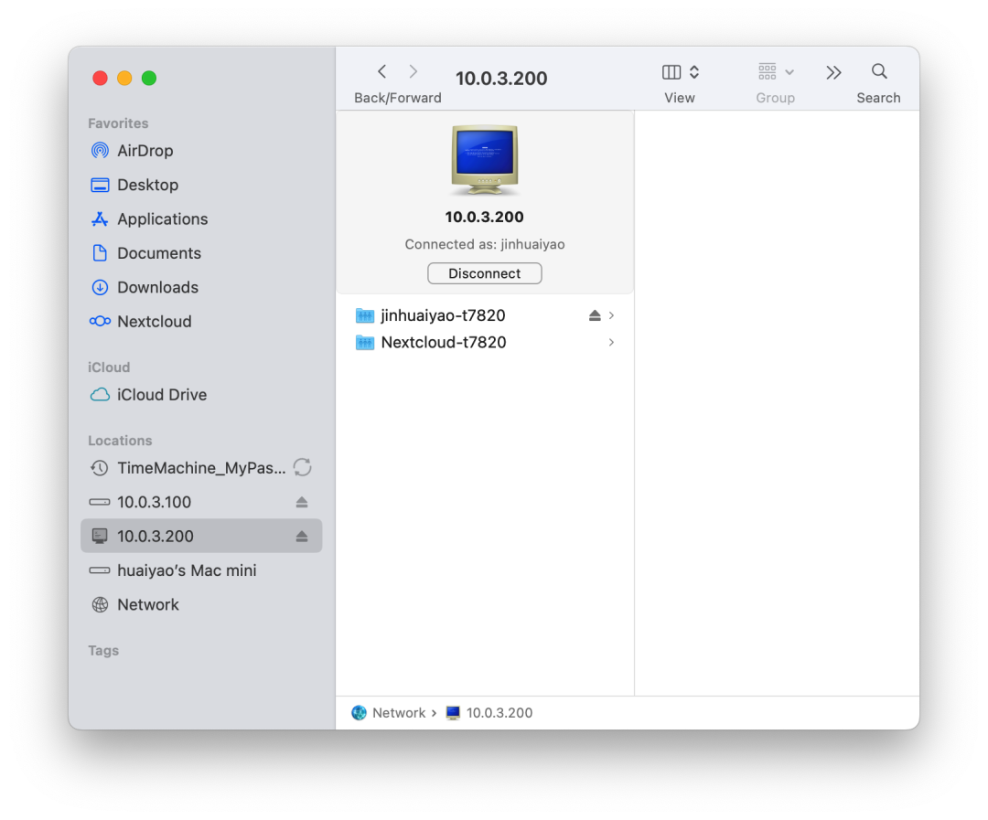Open the Downloads folder from sidebar
Screen dimensions: 988x820
pos(157,287)
